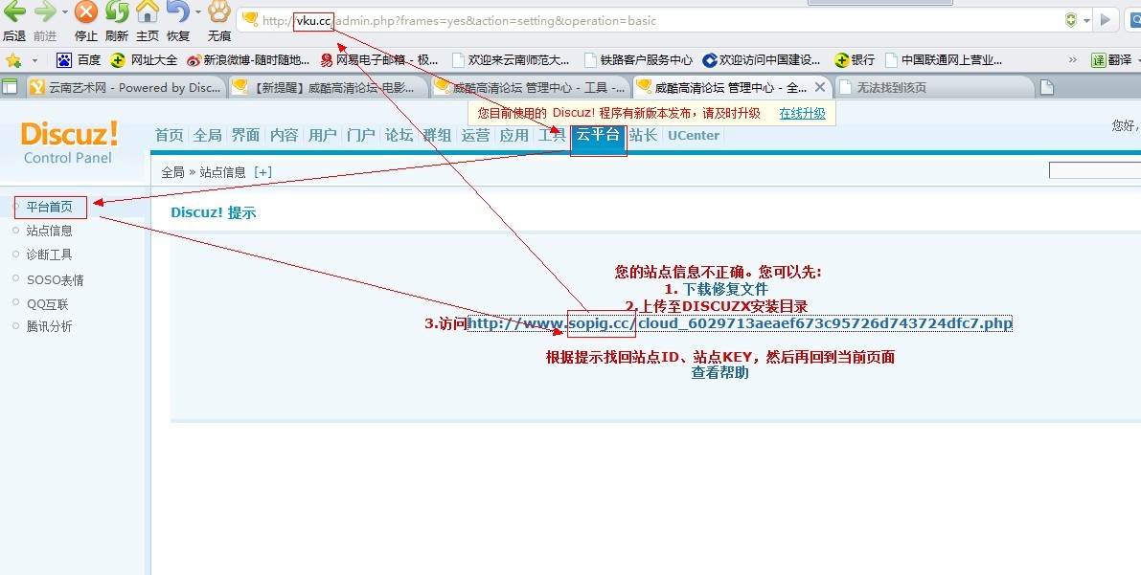Open the UCenter menu item
This screenshot has height=575, width=1141.
coord(694,135)
